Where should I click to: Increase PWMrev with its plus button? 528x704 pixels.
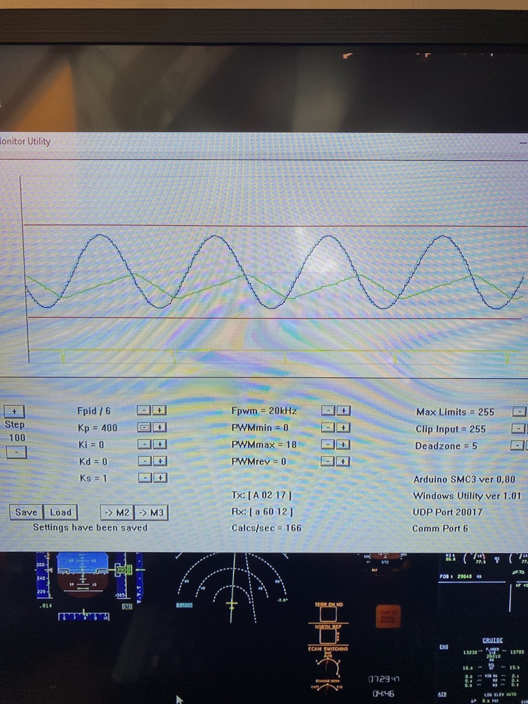(x=343, y=461)
